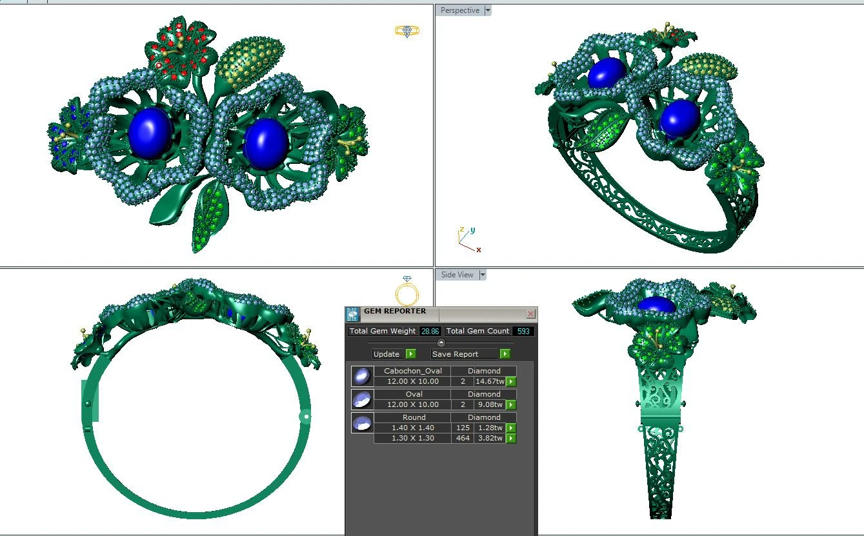Click the green arrow beside Update

point(411,354)
